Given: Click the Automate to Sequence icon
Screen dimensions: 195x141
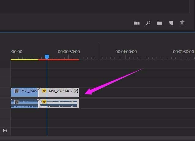Looking at the screenshot, I should coord(137,23).
